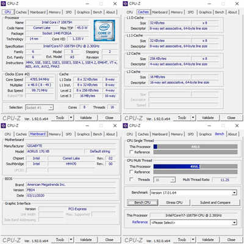Go to CPU tab in the Bench window
Image resolution: width=244 pixels, height=244 pixels.
point(130,134)
